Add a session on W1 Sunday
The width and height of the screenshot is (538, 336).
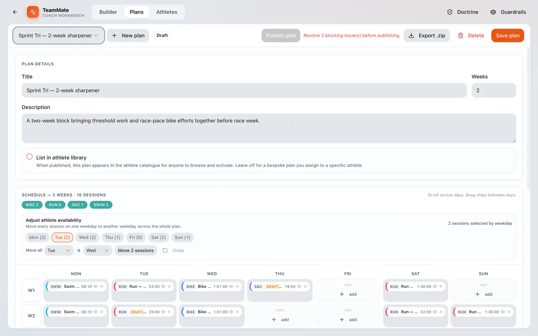coord(483,294)
